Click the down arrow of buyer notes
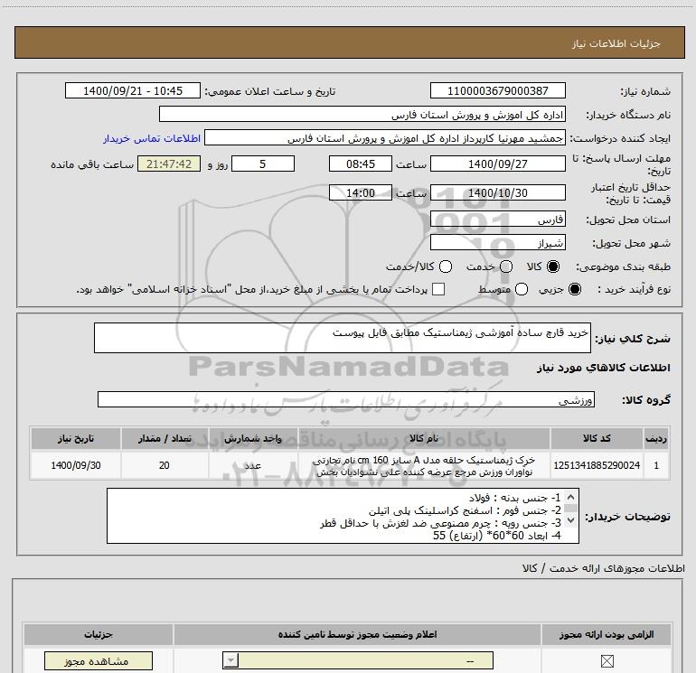The height and width of the screenshot is (673, 696). coord(571,519)
